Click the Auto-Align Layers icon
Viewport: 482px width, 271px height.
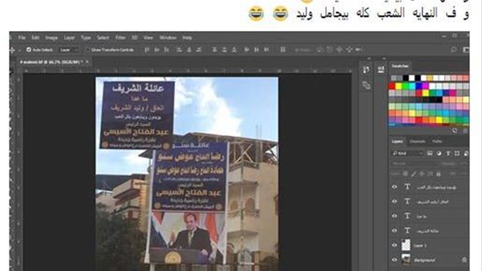(283, 49)
